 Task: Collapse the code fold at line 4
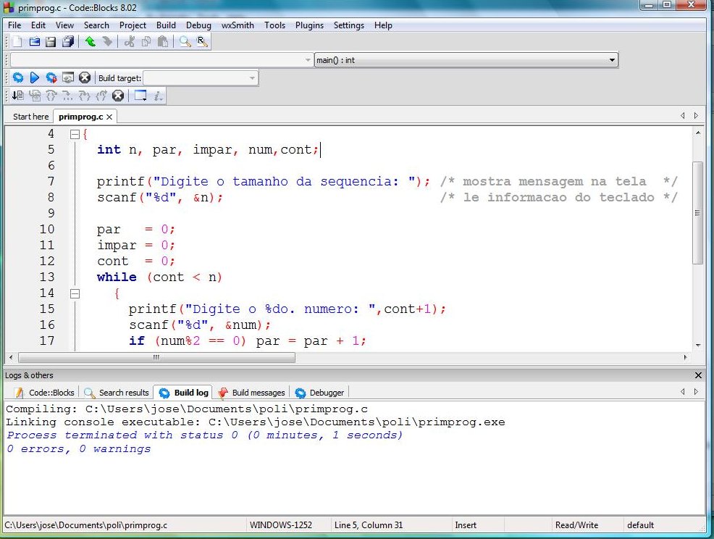click(74, 134)
